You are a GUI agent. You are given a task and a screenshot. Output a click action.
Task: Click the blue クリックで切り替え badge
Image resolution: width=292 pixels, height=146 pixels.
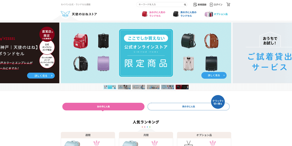tap(218, 102)
